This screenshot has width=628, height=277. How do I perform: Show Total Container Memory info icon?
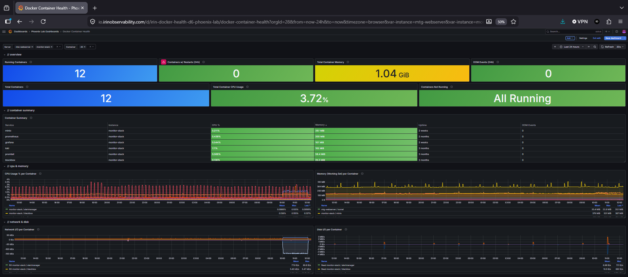coord(348,62)
